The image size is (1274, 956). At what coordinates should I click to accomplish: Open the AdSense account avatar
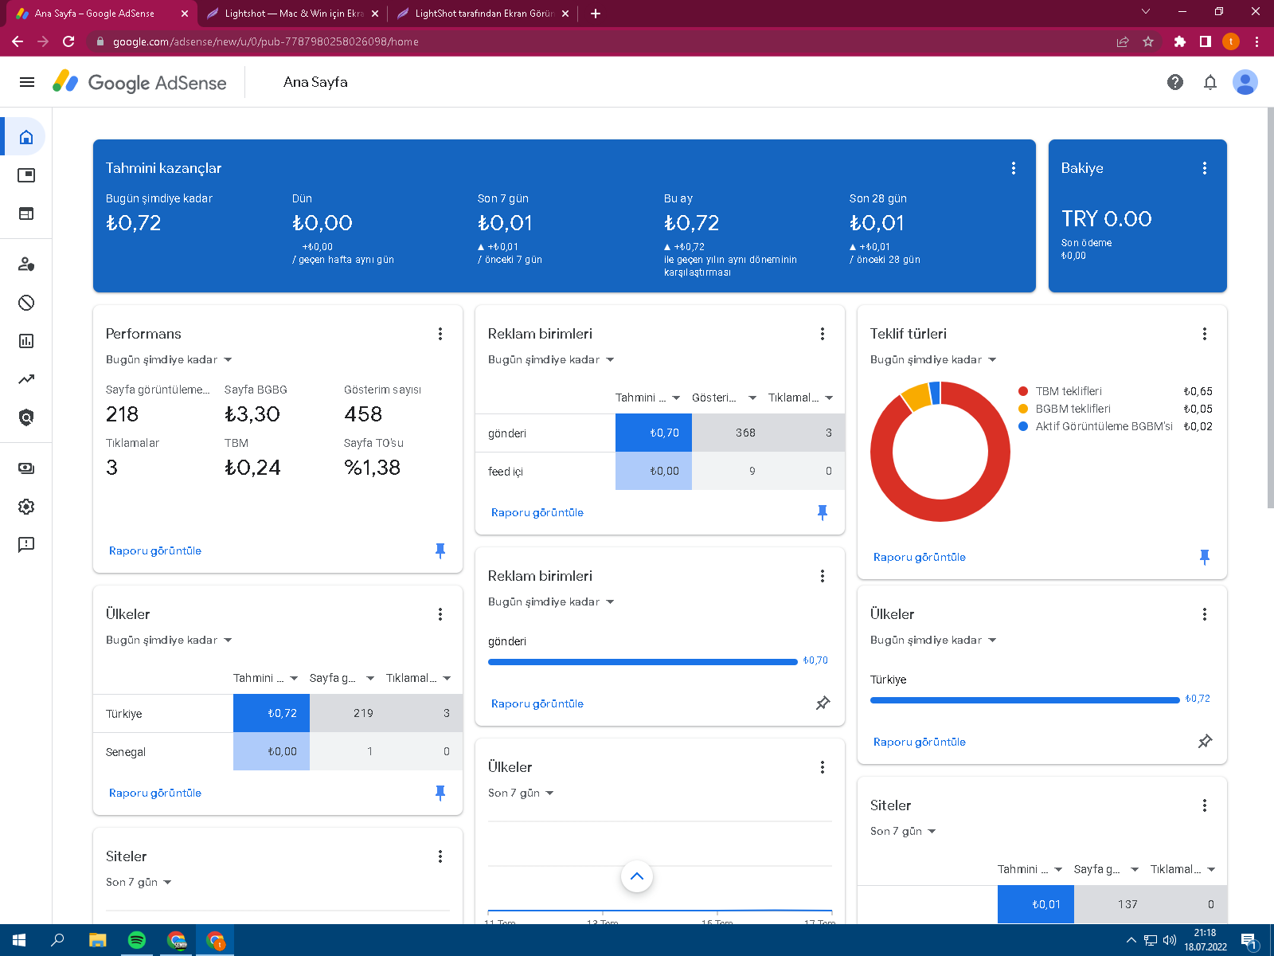pyautogui.click(x=1245, y=82)
